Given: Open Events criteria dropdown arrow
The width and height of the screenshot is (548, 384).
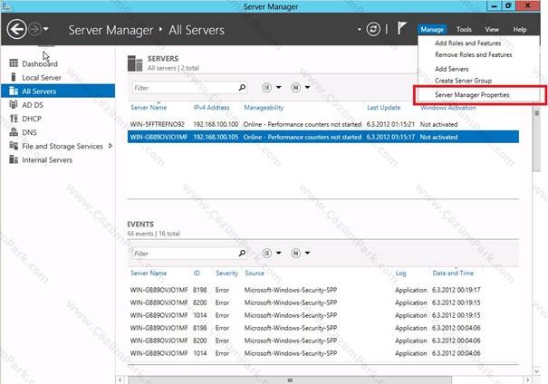Looking at the screenshot, I should 279,253.
